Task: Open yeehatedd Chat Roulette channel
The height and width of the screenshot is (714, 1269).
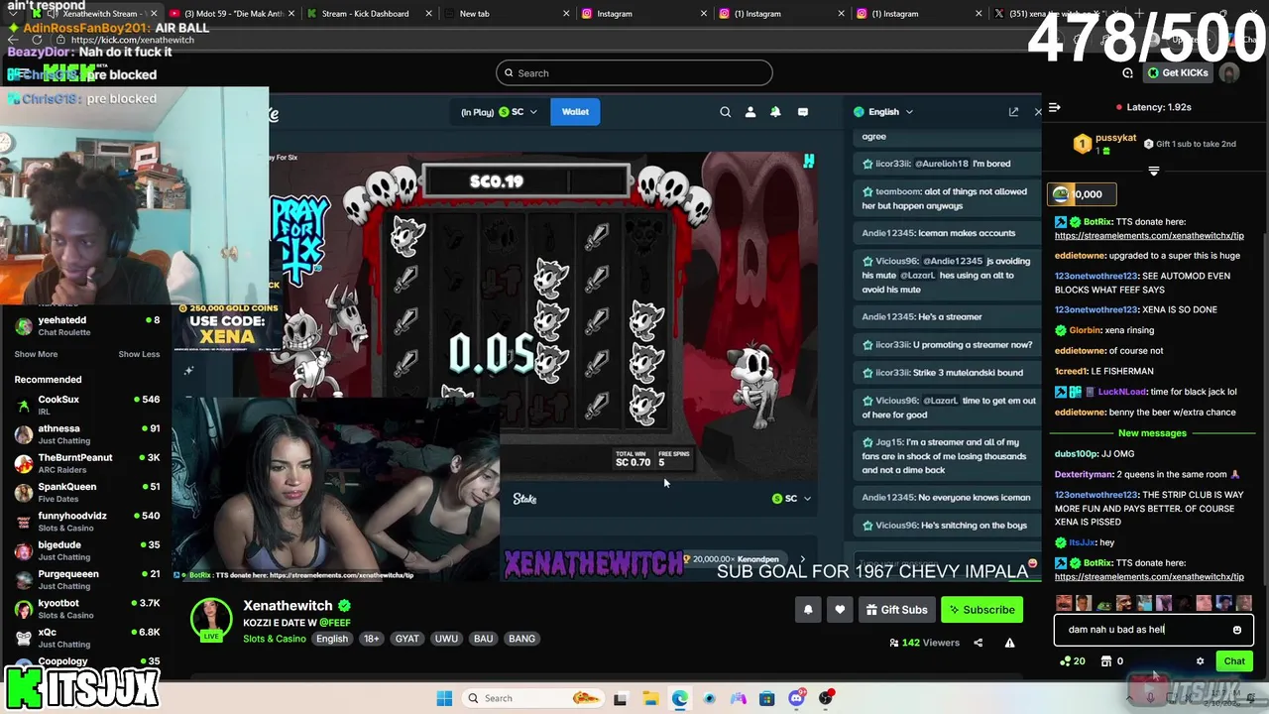Action: pos(85,325)
